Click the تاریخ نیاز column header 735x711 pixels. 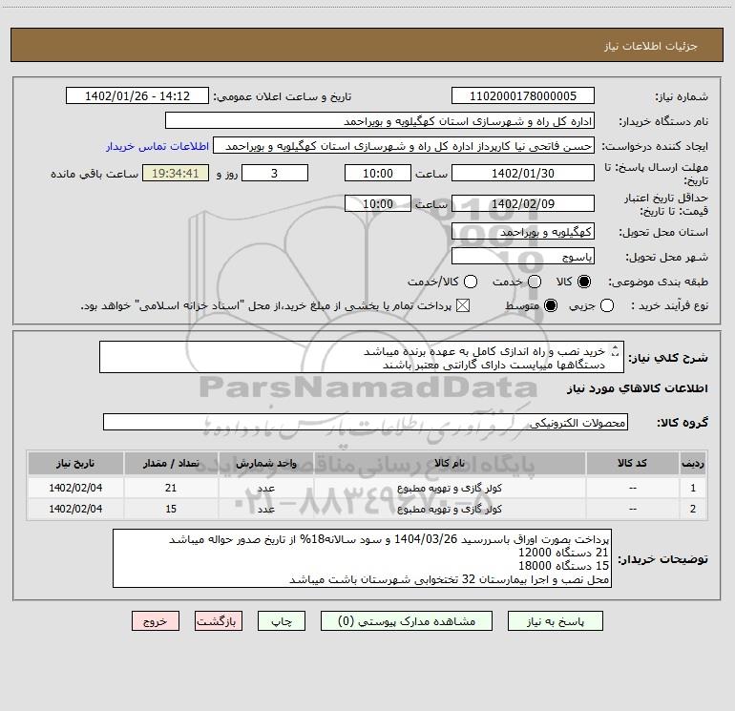coord(75,463)
